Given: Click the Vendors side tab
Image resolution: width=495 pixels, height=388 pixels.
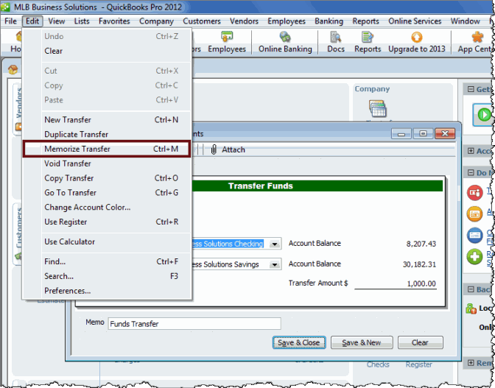Looking at the screenshot, I should pyautogui.click(x=18, y=109).
